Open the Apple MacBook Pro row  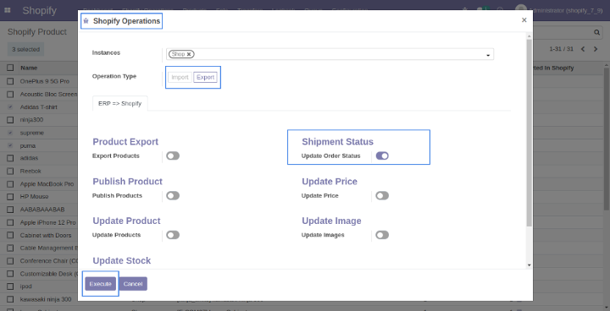47,183
